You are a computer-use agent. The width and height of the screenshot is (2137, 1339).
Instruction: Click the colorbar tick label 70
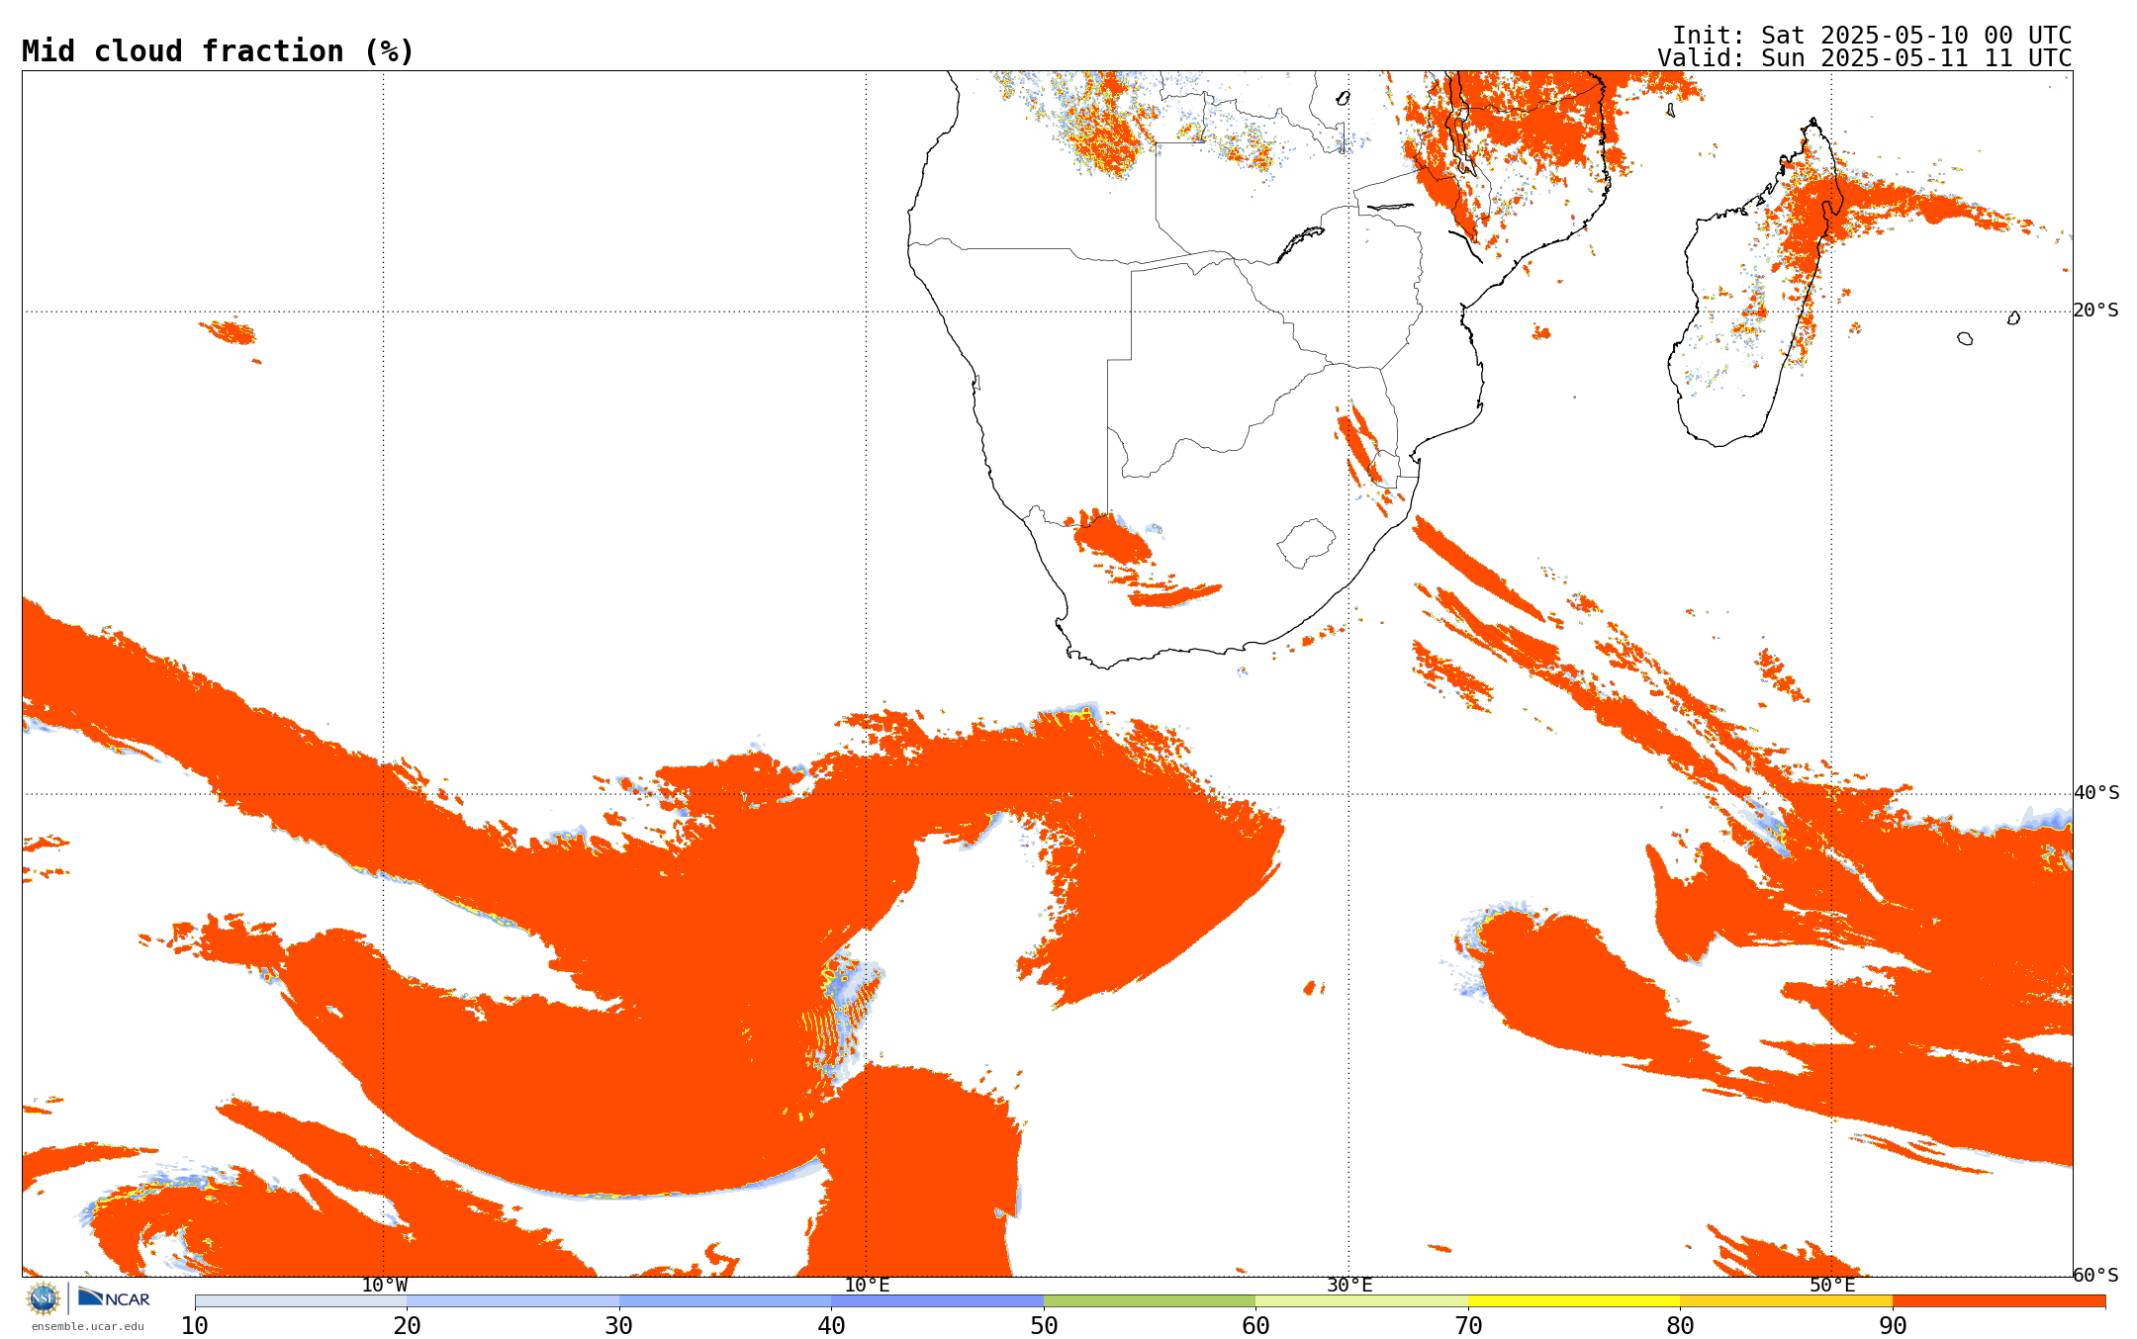tap(1468, 1325)
